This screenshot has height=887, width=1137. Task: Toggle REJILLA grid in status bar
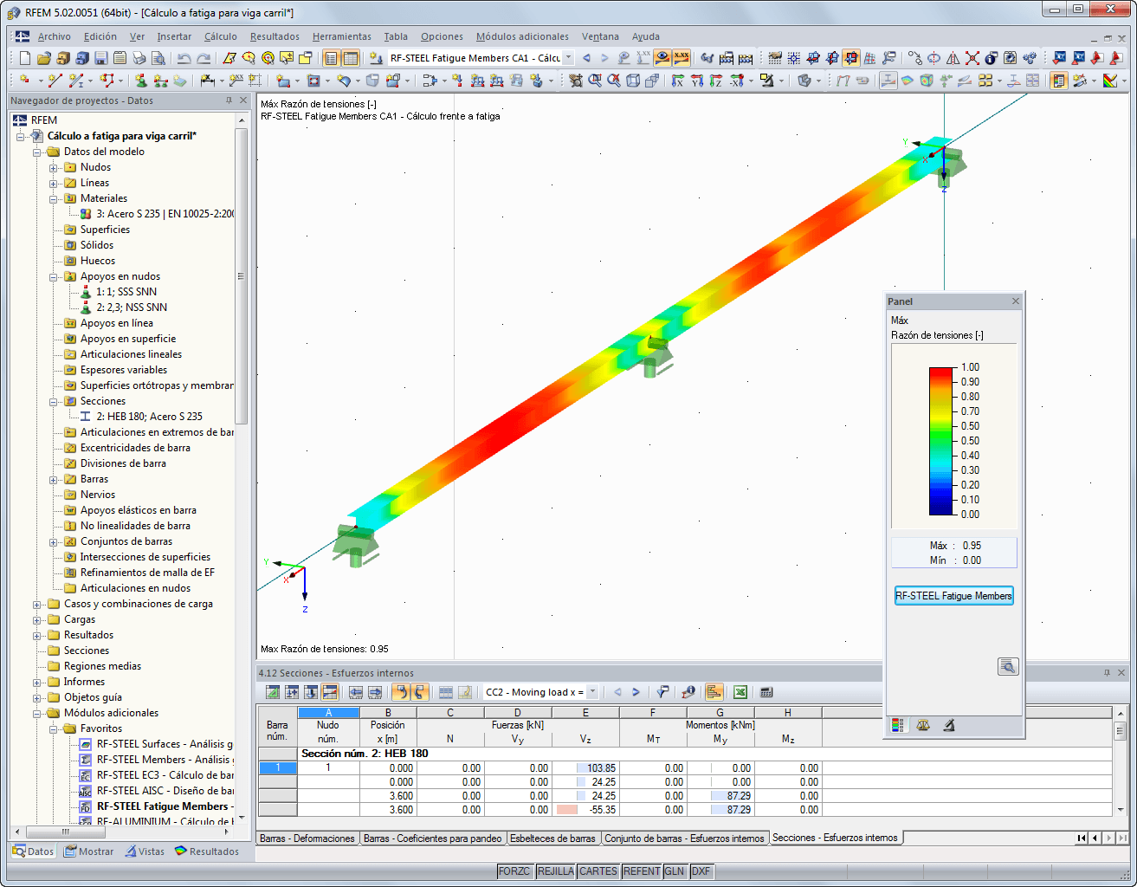pos(555,871)
